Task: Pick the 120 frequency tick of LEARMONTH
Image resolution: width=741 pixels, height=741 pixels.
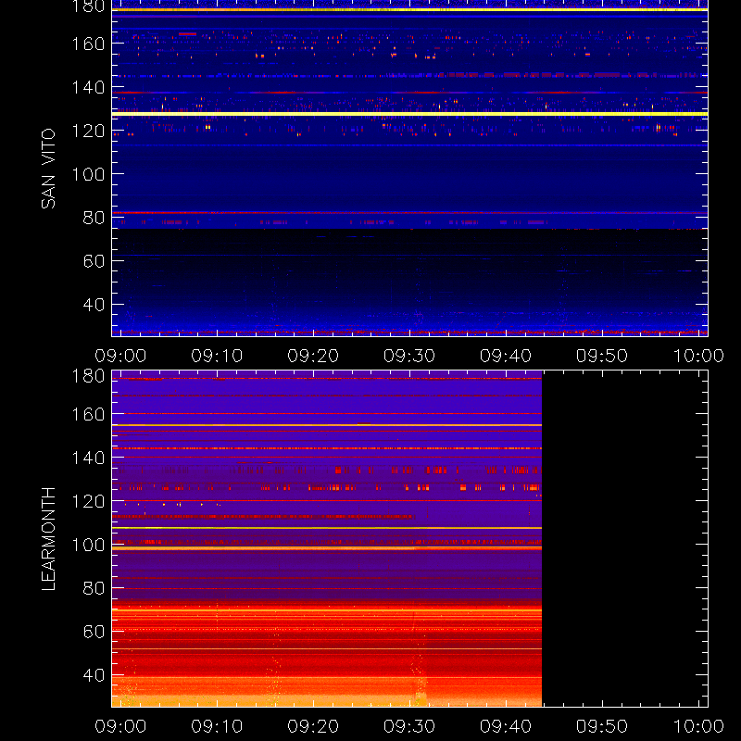Action: coord(88,501)
